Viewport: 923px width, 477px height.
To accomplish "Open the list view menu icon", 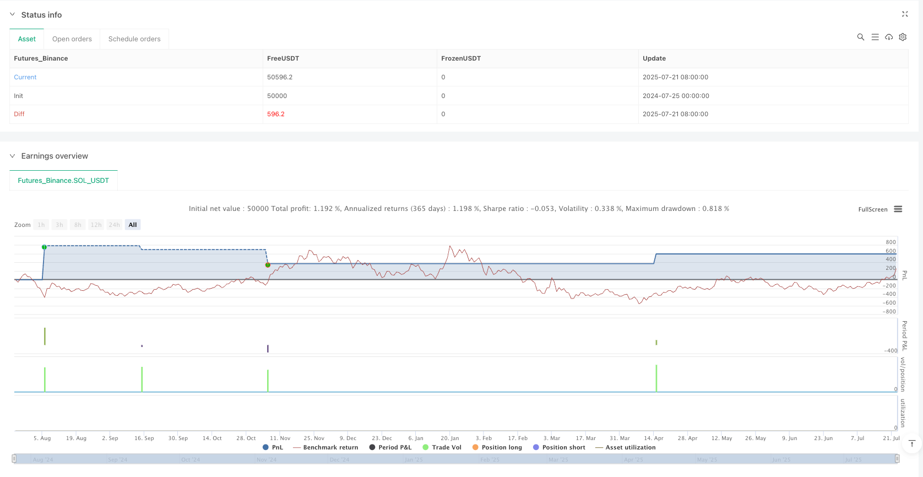I will click(x=875, y=37).
